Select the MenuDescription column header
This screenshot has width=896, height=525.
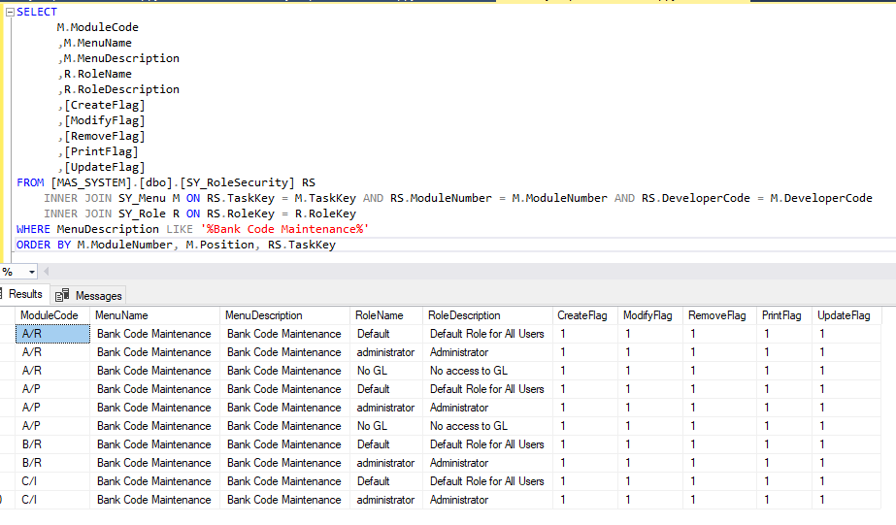tap(284, 315)
